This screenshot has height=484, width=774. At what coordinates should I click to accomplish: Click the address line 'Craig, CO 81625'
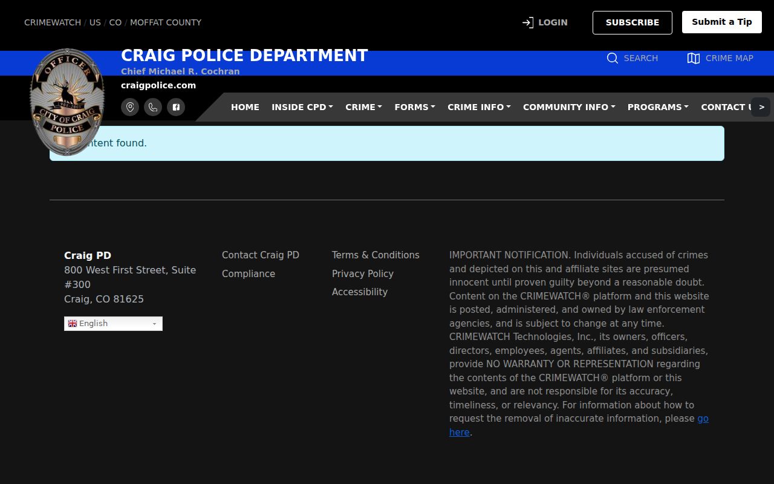(104, 299)
